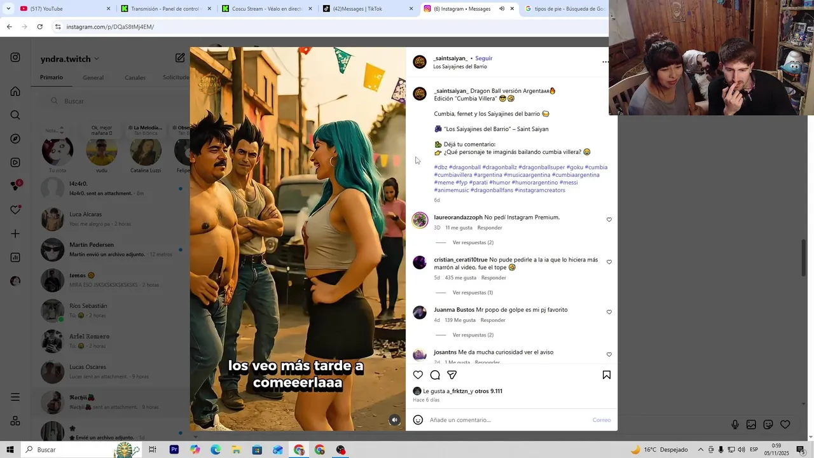
Task: Expand replies (2) under laureorandazzoph
Action: coord(473,242)
